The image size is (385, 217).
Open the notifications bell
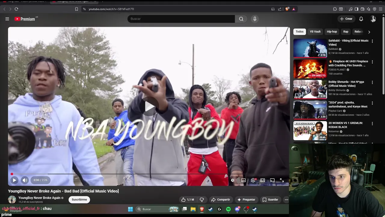361,19
